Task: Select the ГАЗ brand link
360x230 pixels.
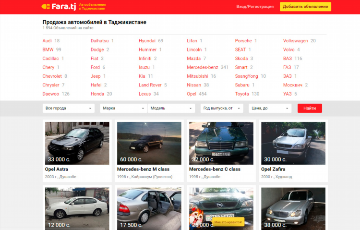Action: click(x=287, y=67)
